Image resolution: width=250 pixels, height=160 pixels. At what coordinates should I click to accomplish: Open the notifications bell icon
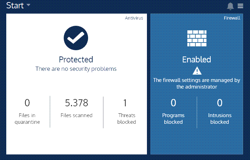click(230, 6)
